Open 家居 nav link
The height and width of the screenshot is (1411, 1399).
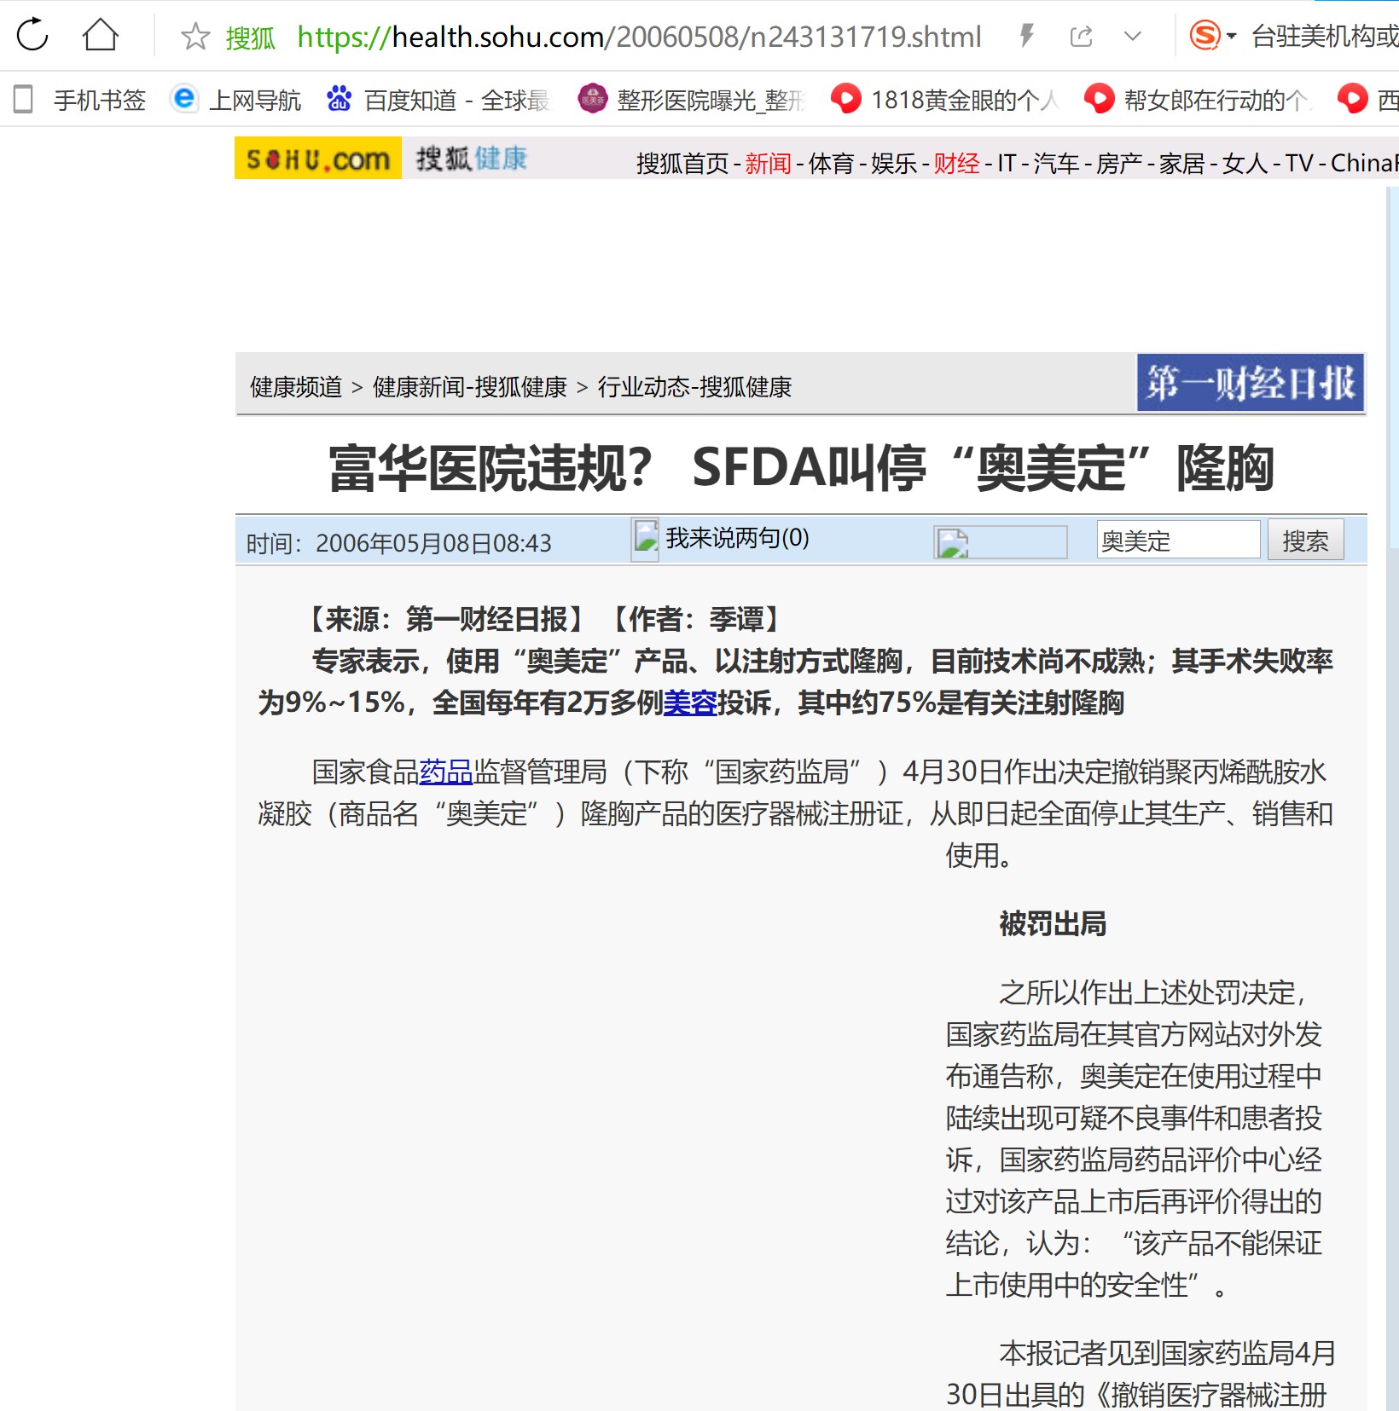tap(1182, 163)
